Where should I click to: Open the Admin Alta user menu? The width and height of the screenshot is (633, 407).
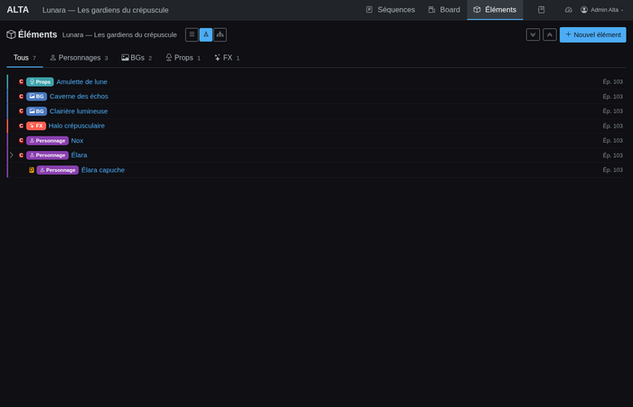click(x=602, y=10)
